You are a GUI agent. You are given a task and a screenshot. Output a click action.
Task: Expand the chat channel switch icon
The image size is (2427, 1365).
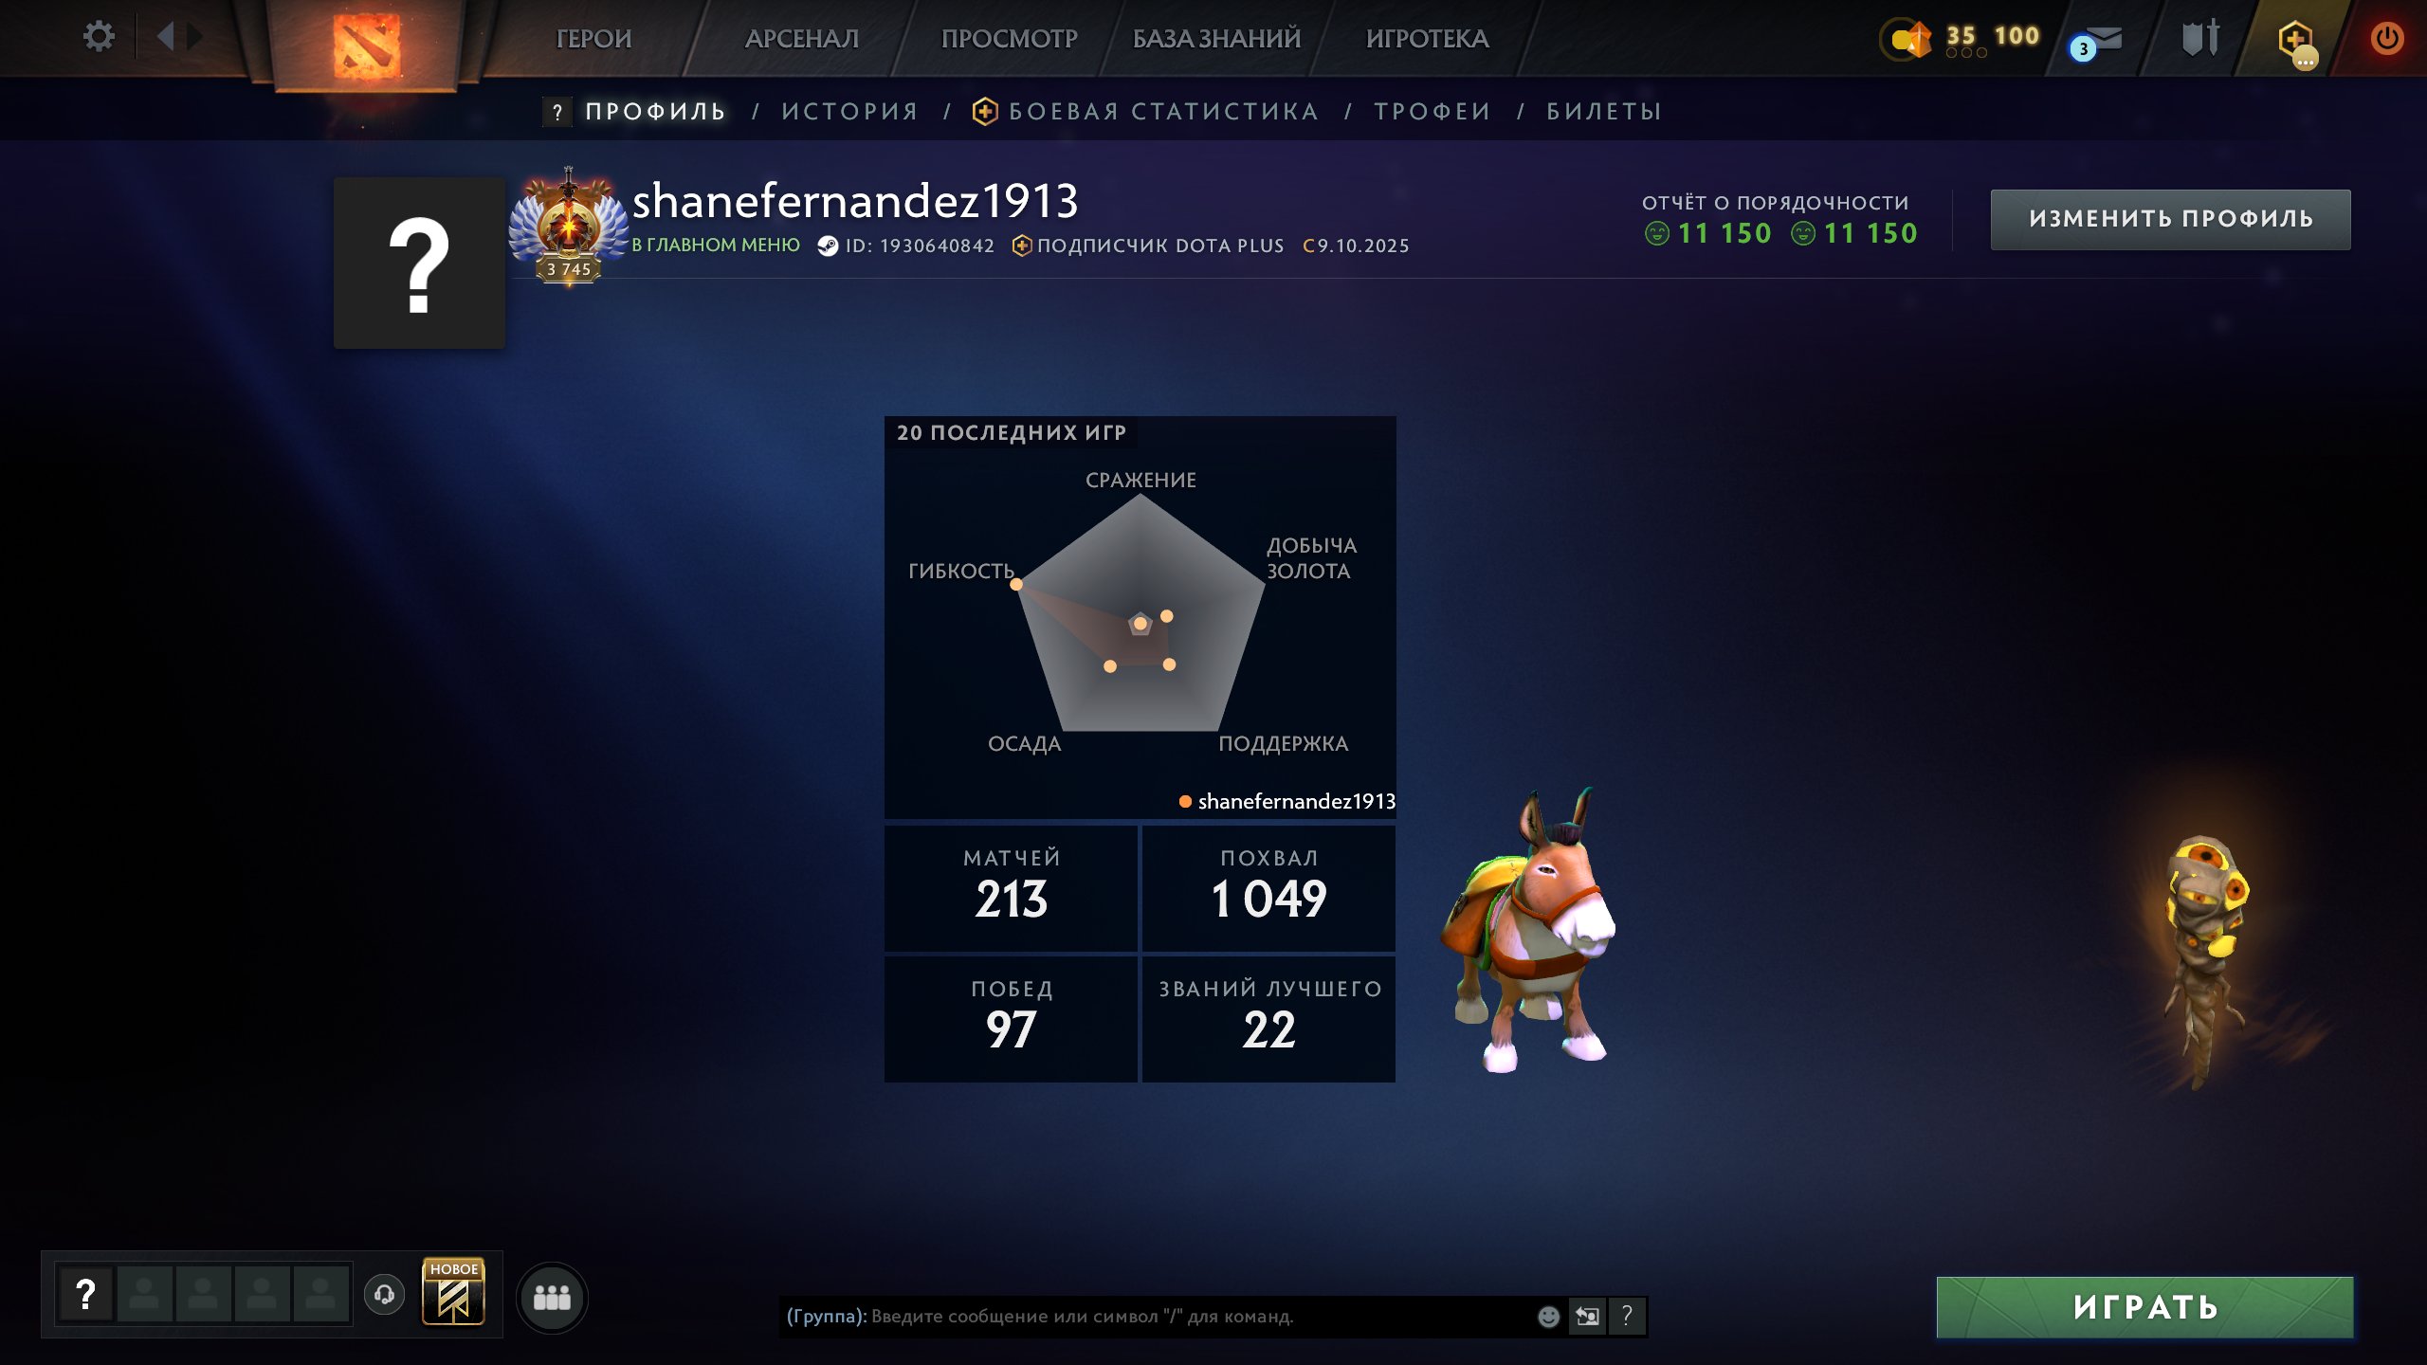click(1587, 1316)
